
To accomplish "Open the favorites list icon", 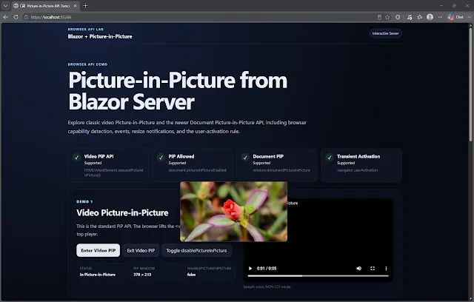I will coord(420,17).
